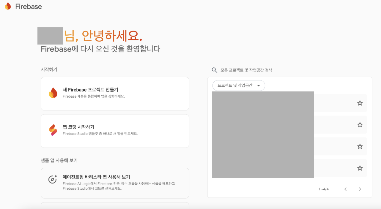
Task: Click the 1~4/4 pagination count
Action: pos(324,189)
